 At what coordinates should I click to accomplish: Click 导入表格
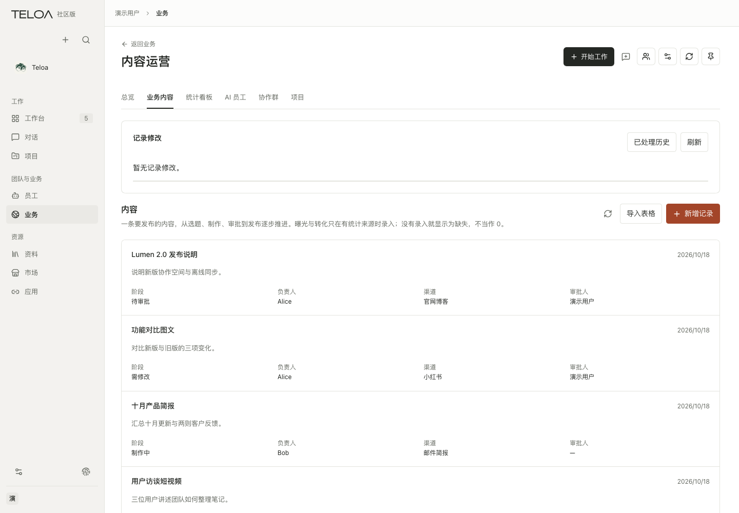(x=641, y=213)
